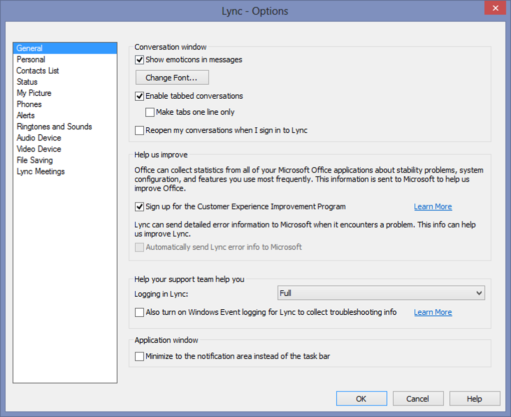Open Learn More link for Event logging
Image resolution: width=511 pixels, height=417 pixels.
point(433,312)
